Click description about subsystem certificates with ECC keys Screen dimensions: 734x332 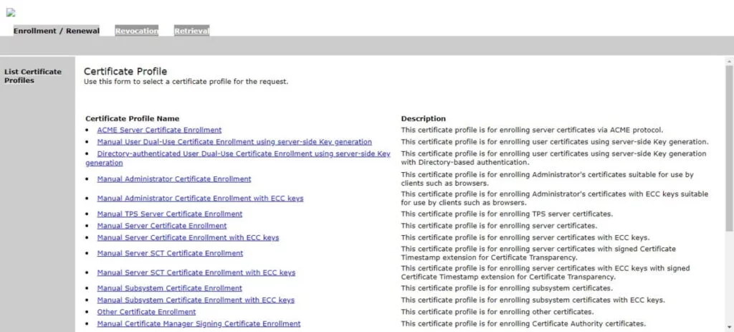(x=533, y=300)
